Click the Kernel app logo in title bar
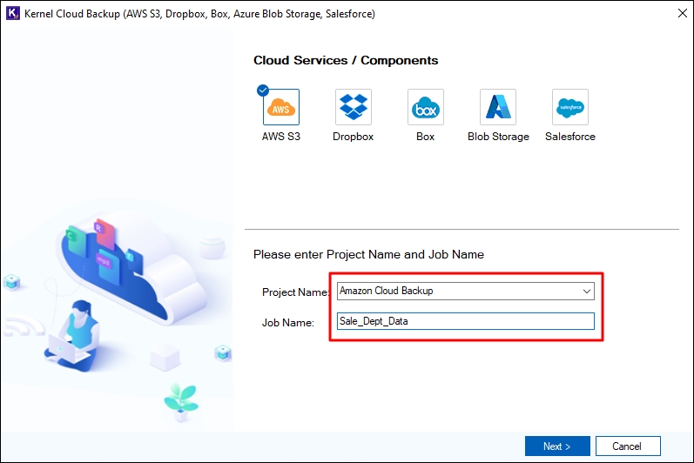Image resolution: width=694 pixels, height=463 pixels. coord(12,13)
